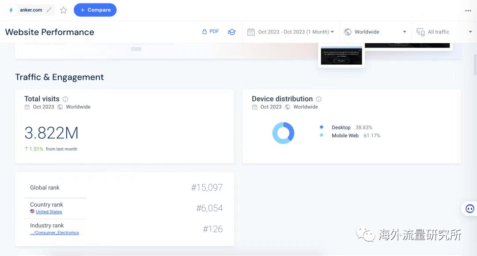
Task: Click the globe icon beside Worldwide filter
Action: click(348, 32)
